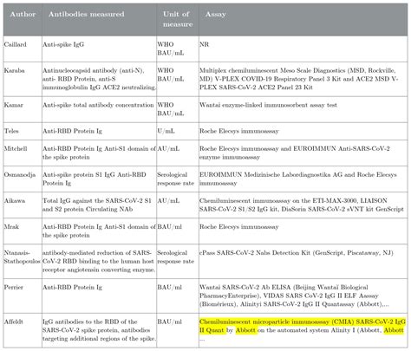Click 'IgG antibodies to the RBD' cell in Affeldt row

(x=99, y=330)
